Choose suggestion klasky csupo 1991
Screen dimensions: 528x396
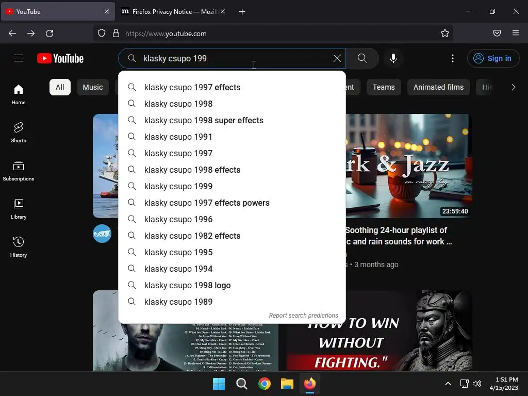coord(232,137)
